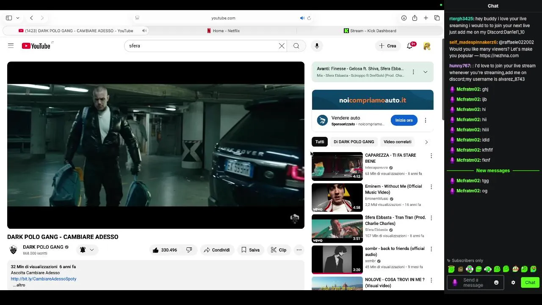Select the 'Tutti' filter chip
542x305 pixels.
click(320, 142)
